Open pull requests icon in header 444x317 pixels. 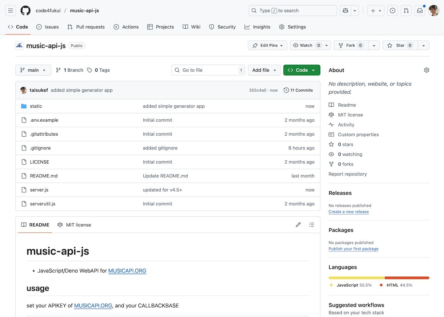click(x=406, y=11)
